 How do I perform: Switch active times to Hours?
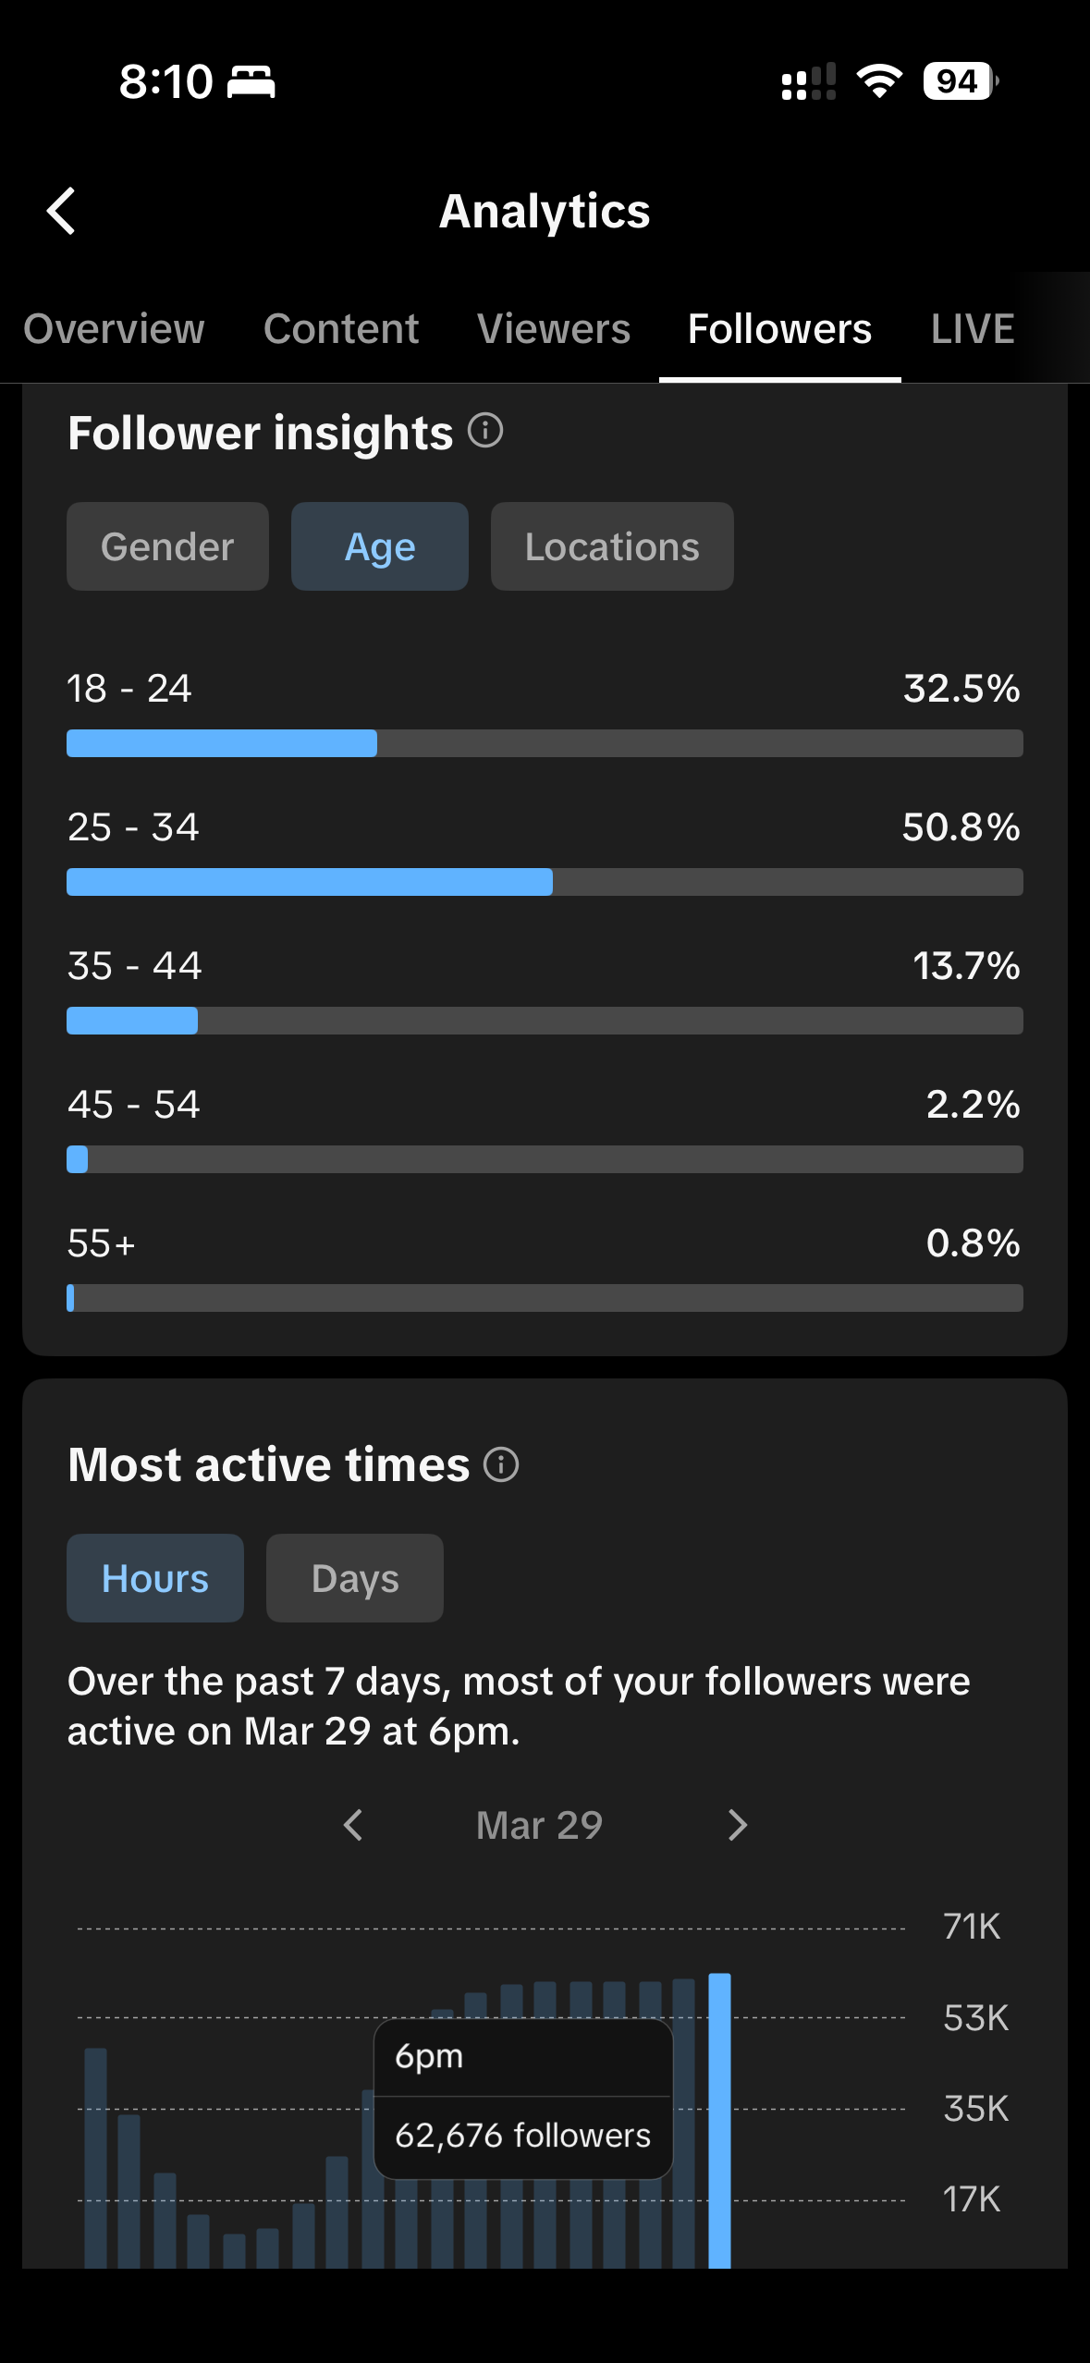coord(155,1578)
